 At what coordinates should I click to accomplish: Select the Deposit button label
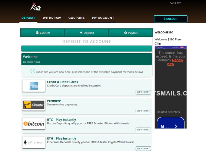click(x=89, y=33)
